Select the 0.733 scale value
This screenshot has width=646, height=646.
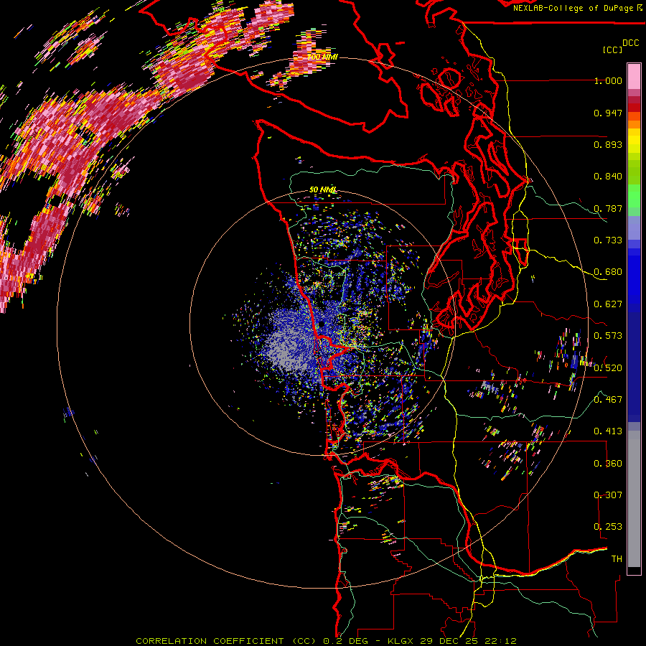(x=608, y=240)
